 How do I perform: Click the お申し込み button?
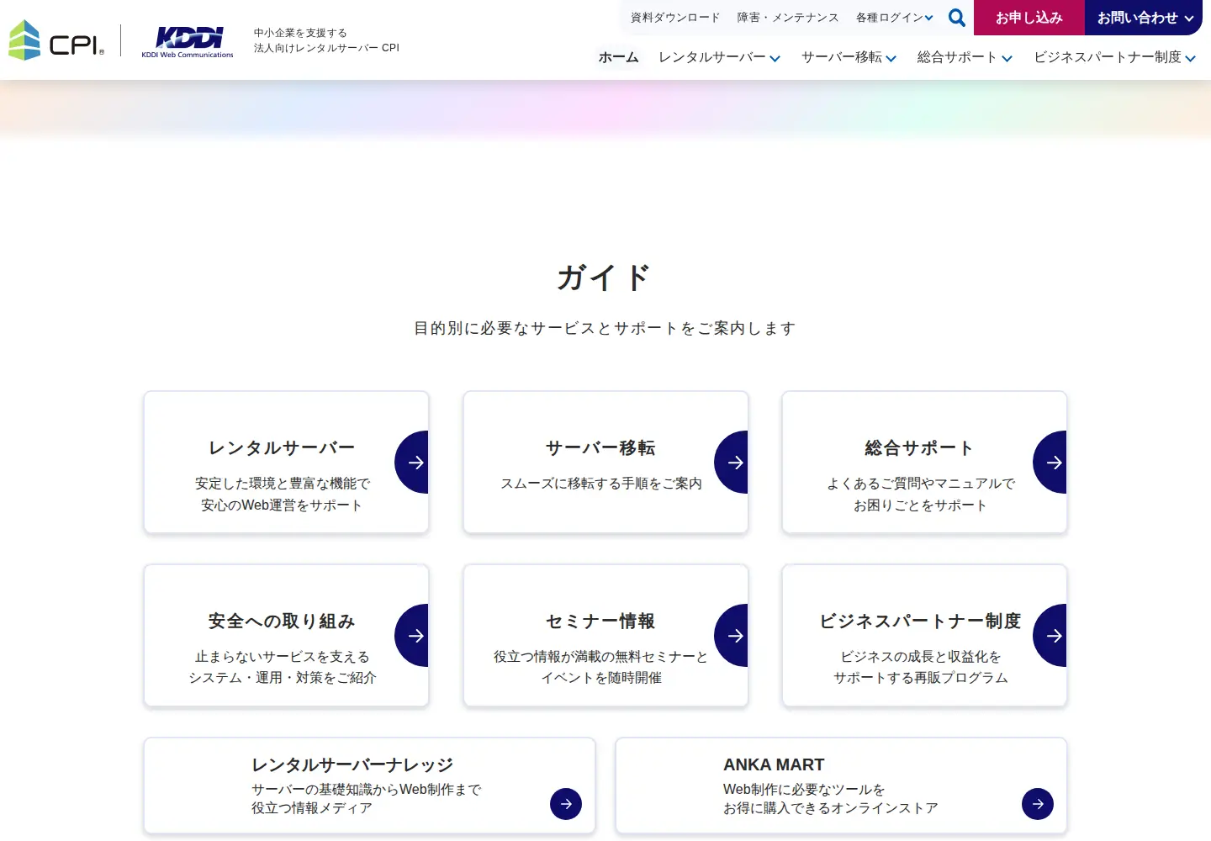(1029, 18)
